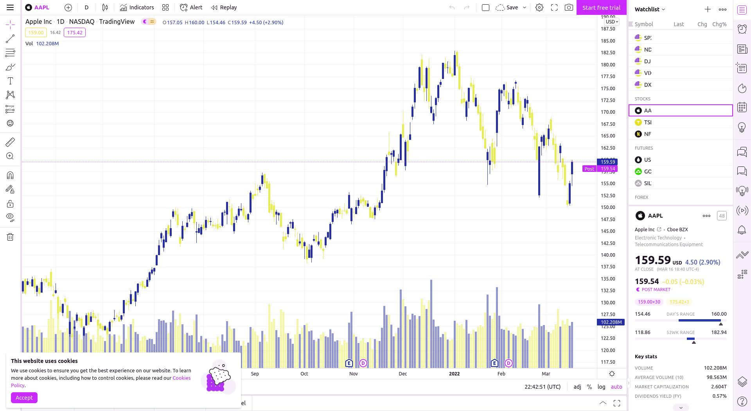The width and height of the screenshot is (751, 411).
Task: Add a symbol to compare
Action: (x=68, y=7)
